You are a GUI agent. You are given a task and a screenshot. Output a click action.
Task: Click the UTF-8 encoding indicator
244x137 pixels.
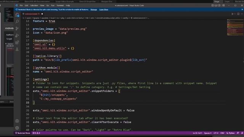point(216,133)
